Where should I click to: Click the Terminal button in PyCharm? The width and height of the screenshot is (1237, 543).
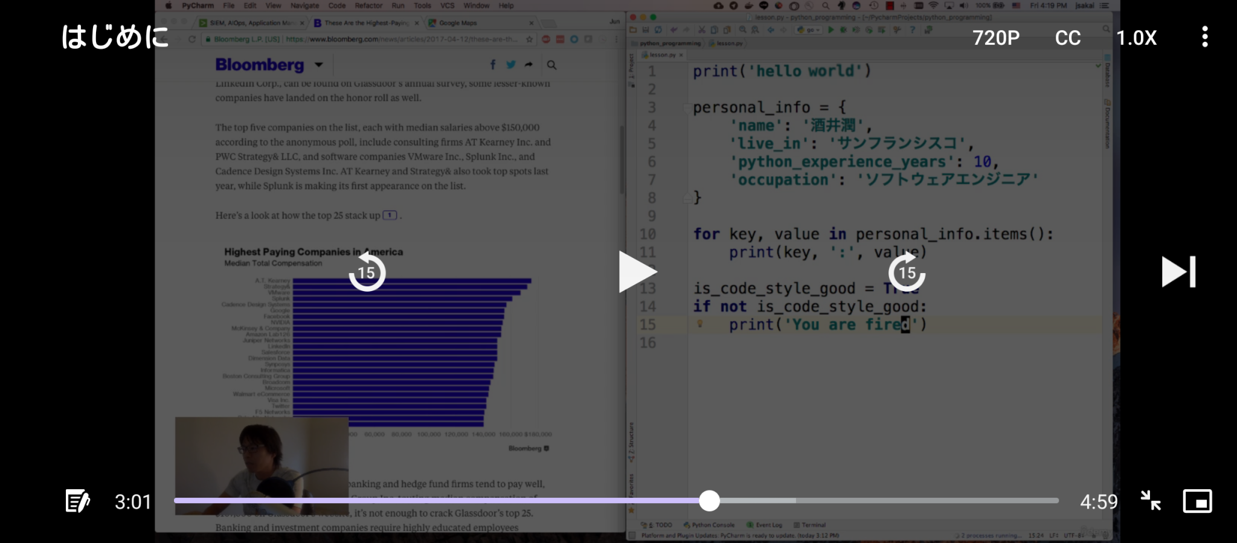tap(810, 525)
